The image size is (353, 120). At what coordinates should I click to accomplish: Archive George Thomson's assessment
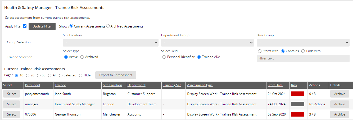coord(340,114)
